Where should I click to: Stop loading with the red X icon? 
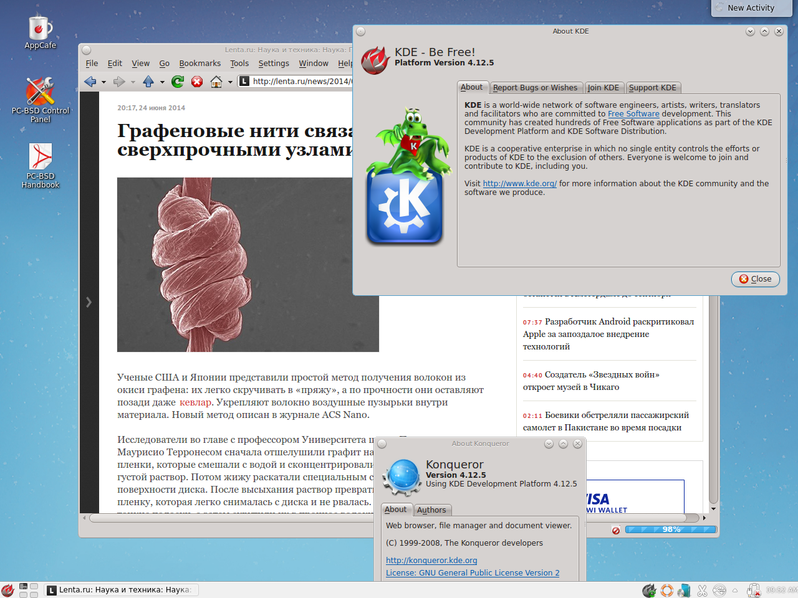click(x=197, y=82)
